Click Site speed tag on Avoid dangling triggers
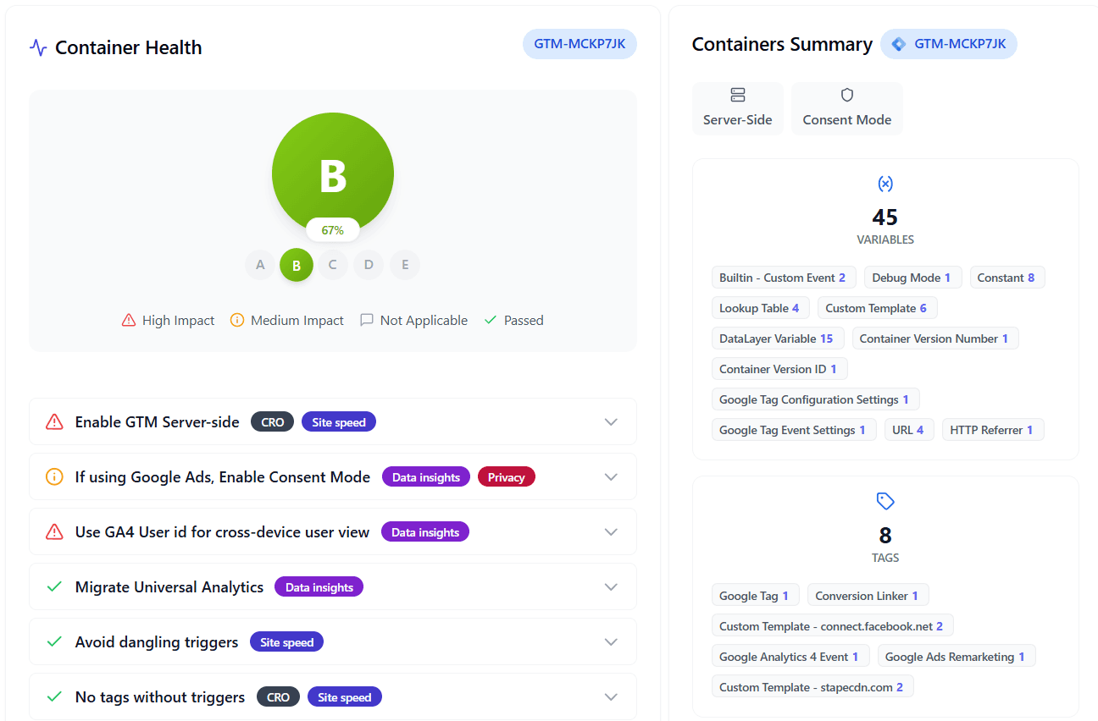 coord(287,641)
